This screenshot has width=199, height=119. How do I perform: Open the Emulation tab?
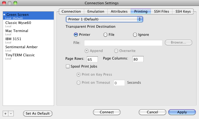[96, 11]
